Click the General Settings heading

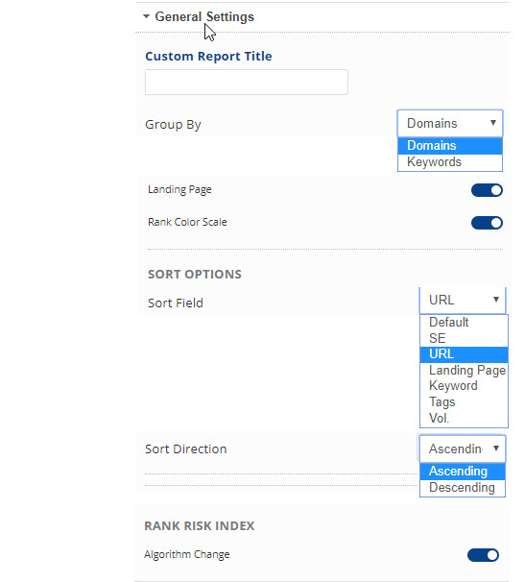coord(204,16)
